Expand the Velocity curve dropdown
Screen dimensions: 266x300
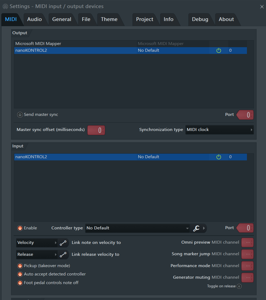point(37,243)
